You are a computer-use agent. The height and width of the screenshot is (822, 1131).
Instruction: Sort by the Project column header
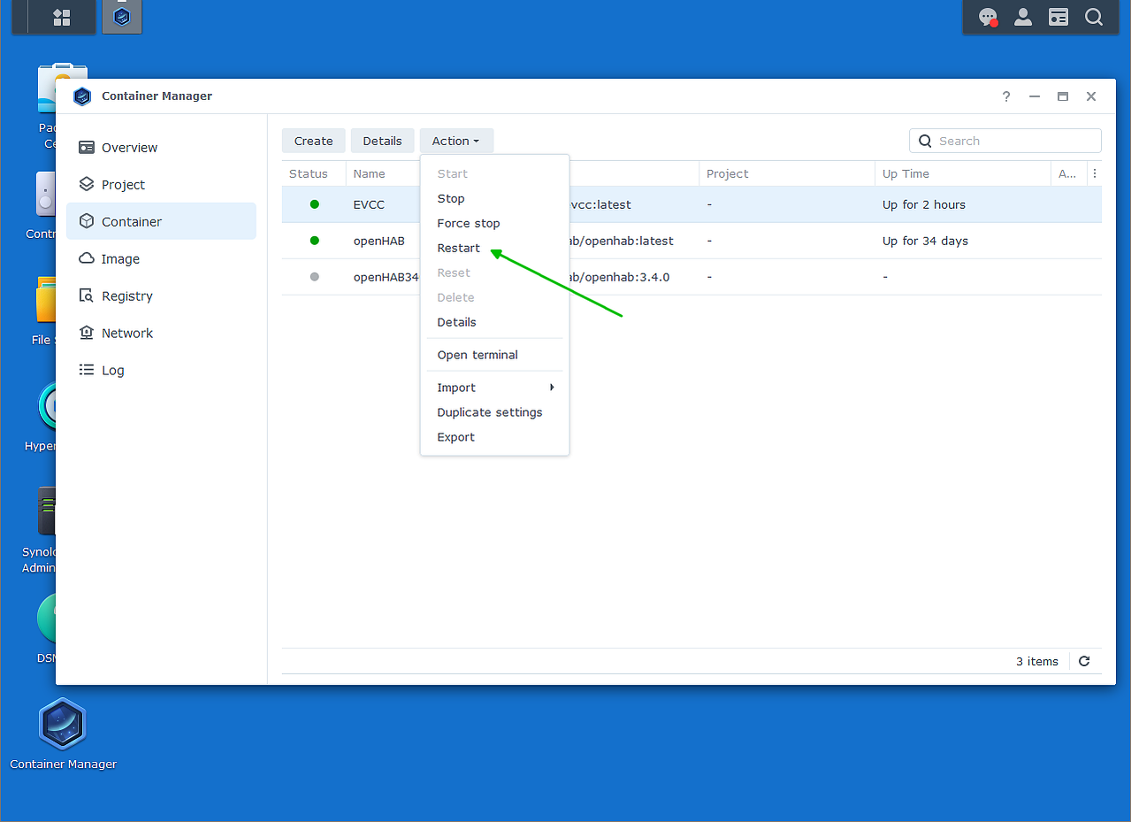787,174
